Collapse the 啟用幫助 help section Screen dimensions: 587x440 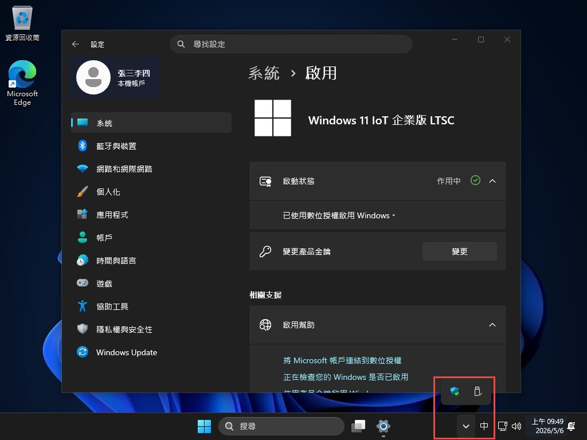coord(492,325)
